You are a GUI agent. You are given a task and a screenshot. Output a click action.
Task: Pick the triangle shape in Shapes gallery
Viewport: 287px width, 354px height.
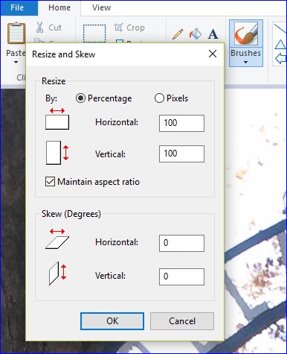pos(280,45)
